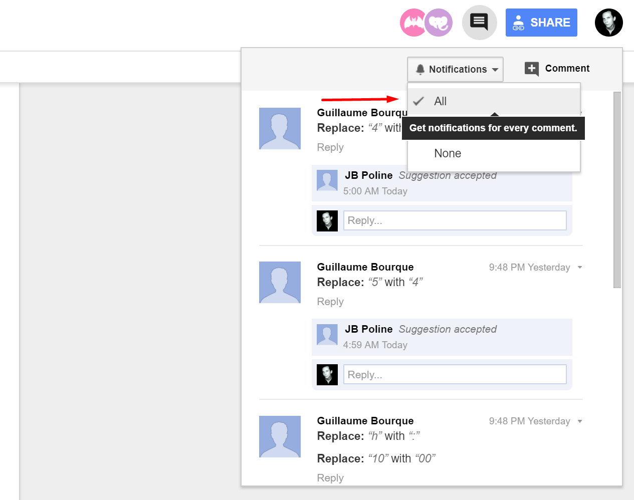634x500 pixels.
Task: Click the purple elephant avatar icon
Action: pos(439,23)
